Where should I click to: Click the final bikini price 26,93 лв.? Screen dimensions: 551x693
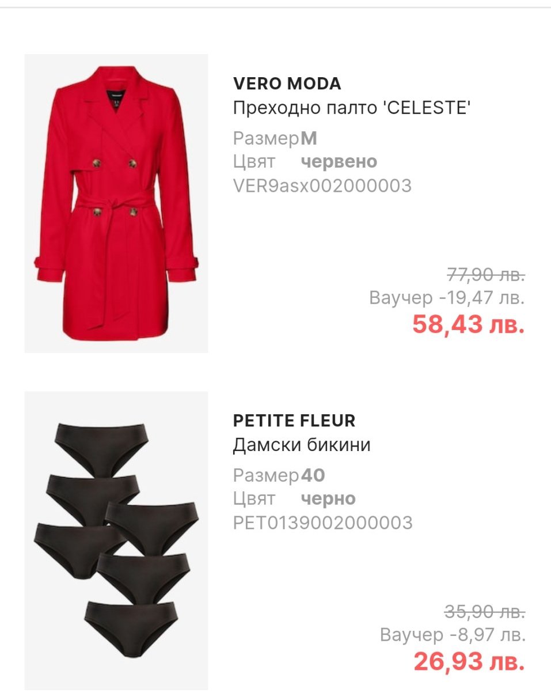click(469, 661)
